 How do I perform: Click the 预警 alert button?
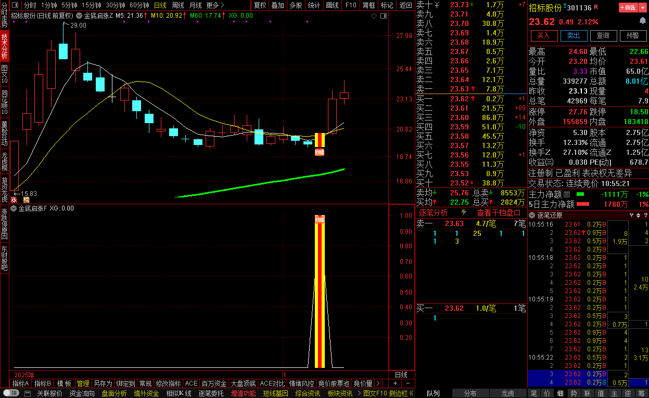click(x=633, y=36)
